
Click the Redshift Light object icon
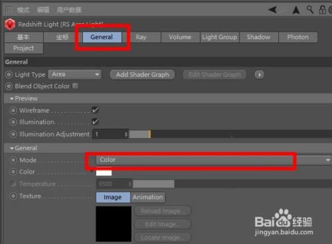[10, 25]
